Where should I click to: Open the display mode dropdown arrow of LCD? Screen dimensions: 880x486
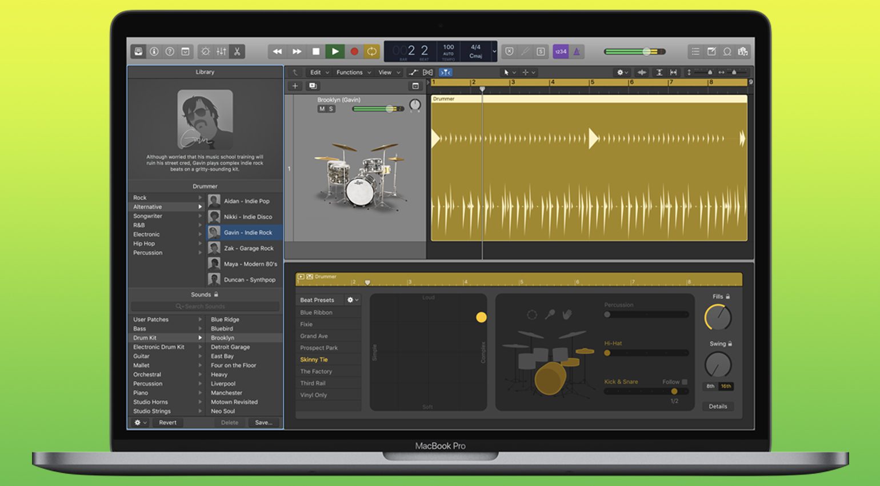(494, 51)
